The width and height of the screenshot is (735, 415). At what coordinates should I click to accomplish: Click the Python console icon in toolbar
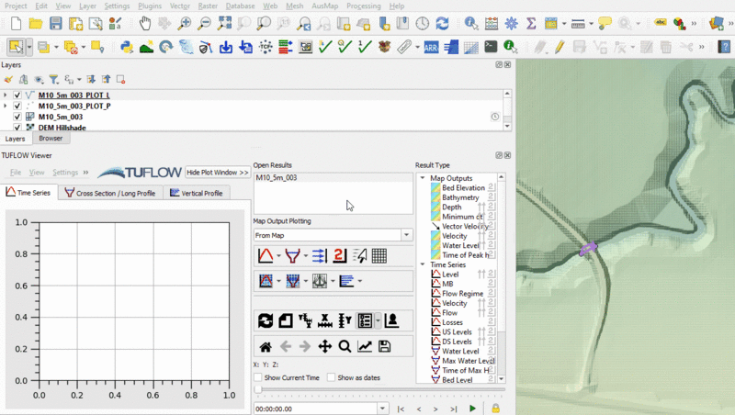tap(126, 46)
